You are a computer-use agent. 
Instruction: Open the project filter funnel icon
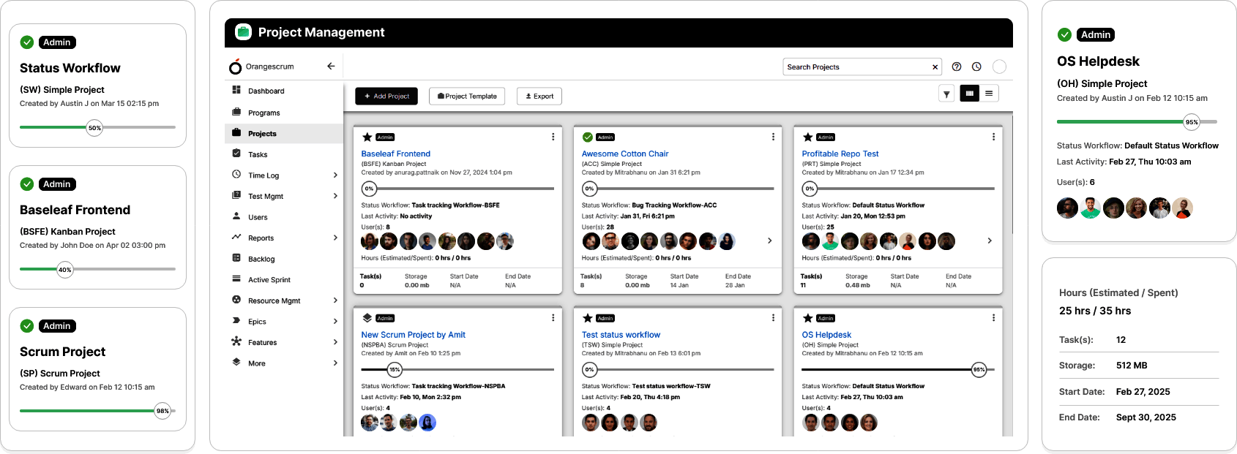pyautogui.click(x=946, y=94)
